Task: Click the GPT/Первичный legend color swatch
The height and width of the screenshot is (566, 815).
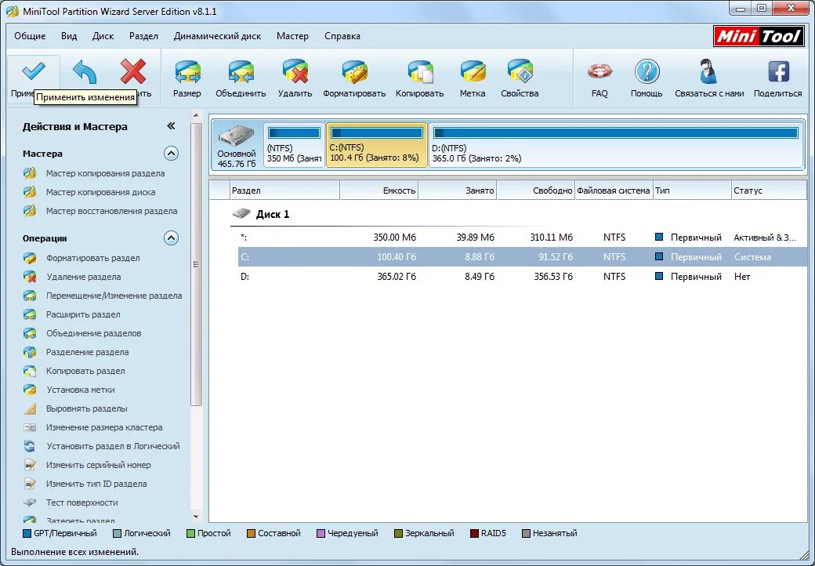Action: (27, 533)
